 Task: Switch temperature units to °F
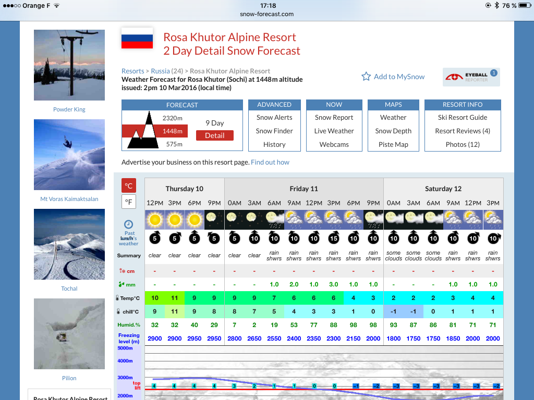(x=129, y=202)
